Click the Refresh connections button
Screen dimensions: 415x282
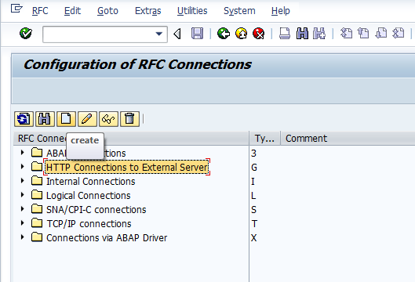24,119
